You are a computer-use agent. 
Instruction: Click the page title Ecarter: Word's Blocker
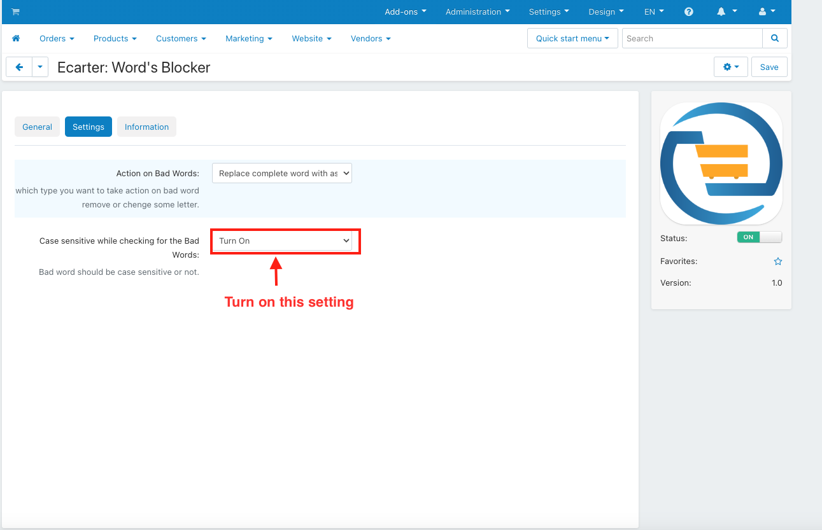tap(134, 67)
